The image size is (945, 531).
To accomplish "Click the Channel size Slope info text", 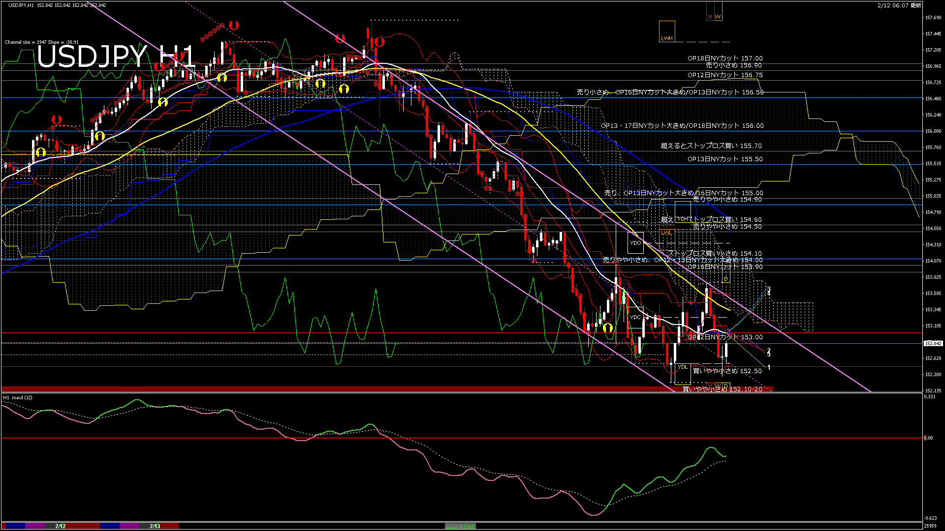I will click(x=42, y=42).
